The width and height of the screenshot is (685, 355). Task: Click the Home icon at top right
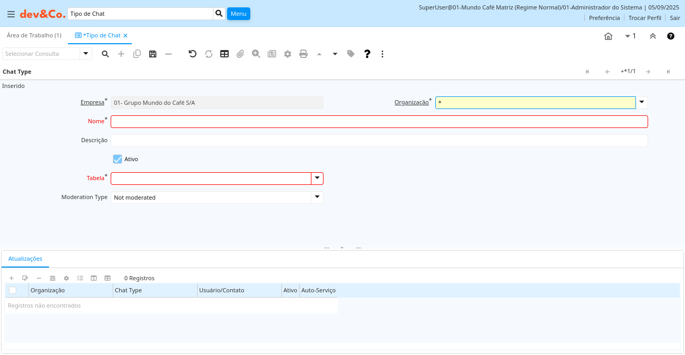(x=608, y=36)
